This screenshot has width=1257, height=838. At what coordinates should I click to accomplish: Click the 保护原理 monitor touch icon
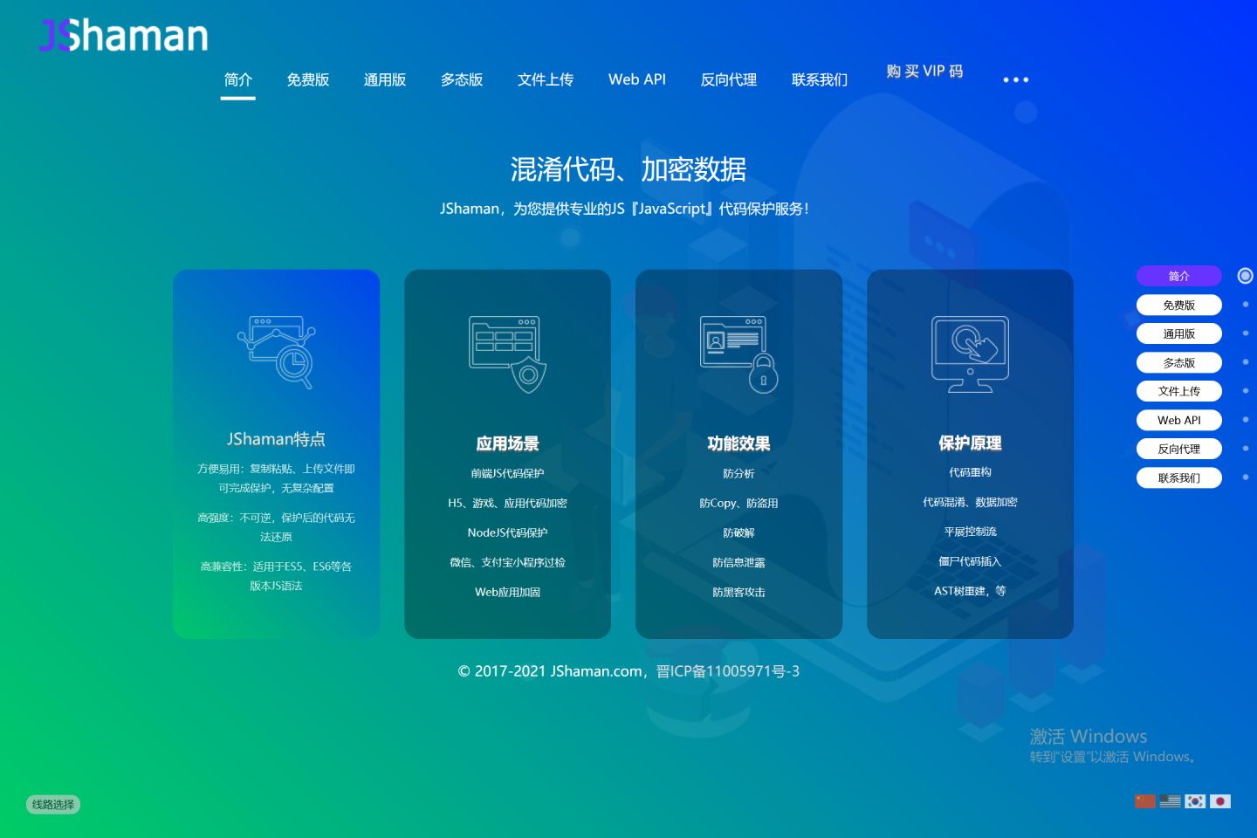pos(971,354)
